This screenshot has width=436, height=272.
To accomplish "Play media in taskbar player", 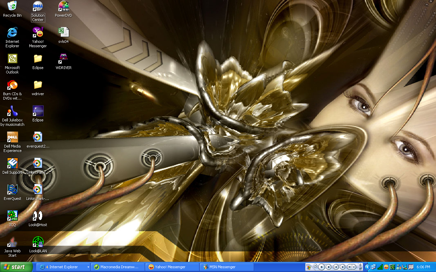I will click(x=322, y=267).
